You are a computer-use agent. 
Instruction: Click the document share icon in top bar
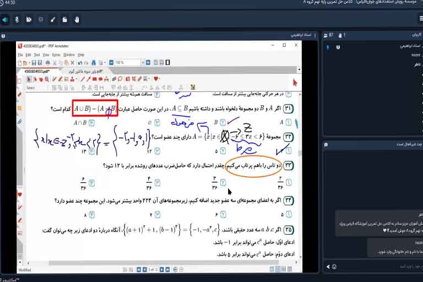pyautogui.click(x=65, y=20)
